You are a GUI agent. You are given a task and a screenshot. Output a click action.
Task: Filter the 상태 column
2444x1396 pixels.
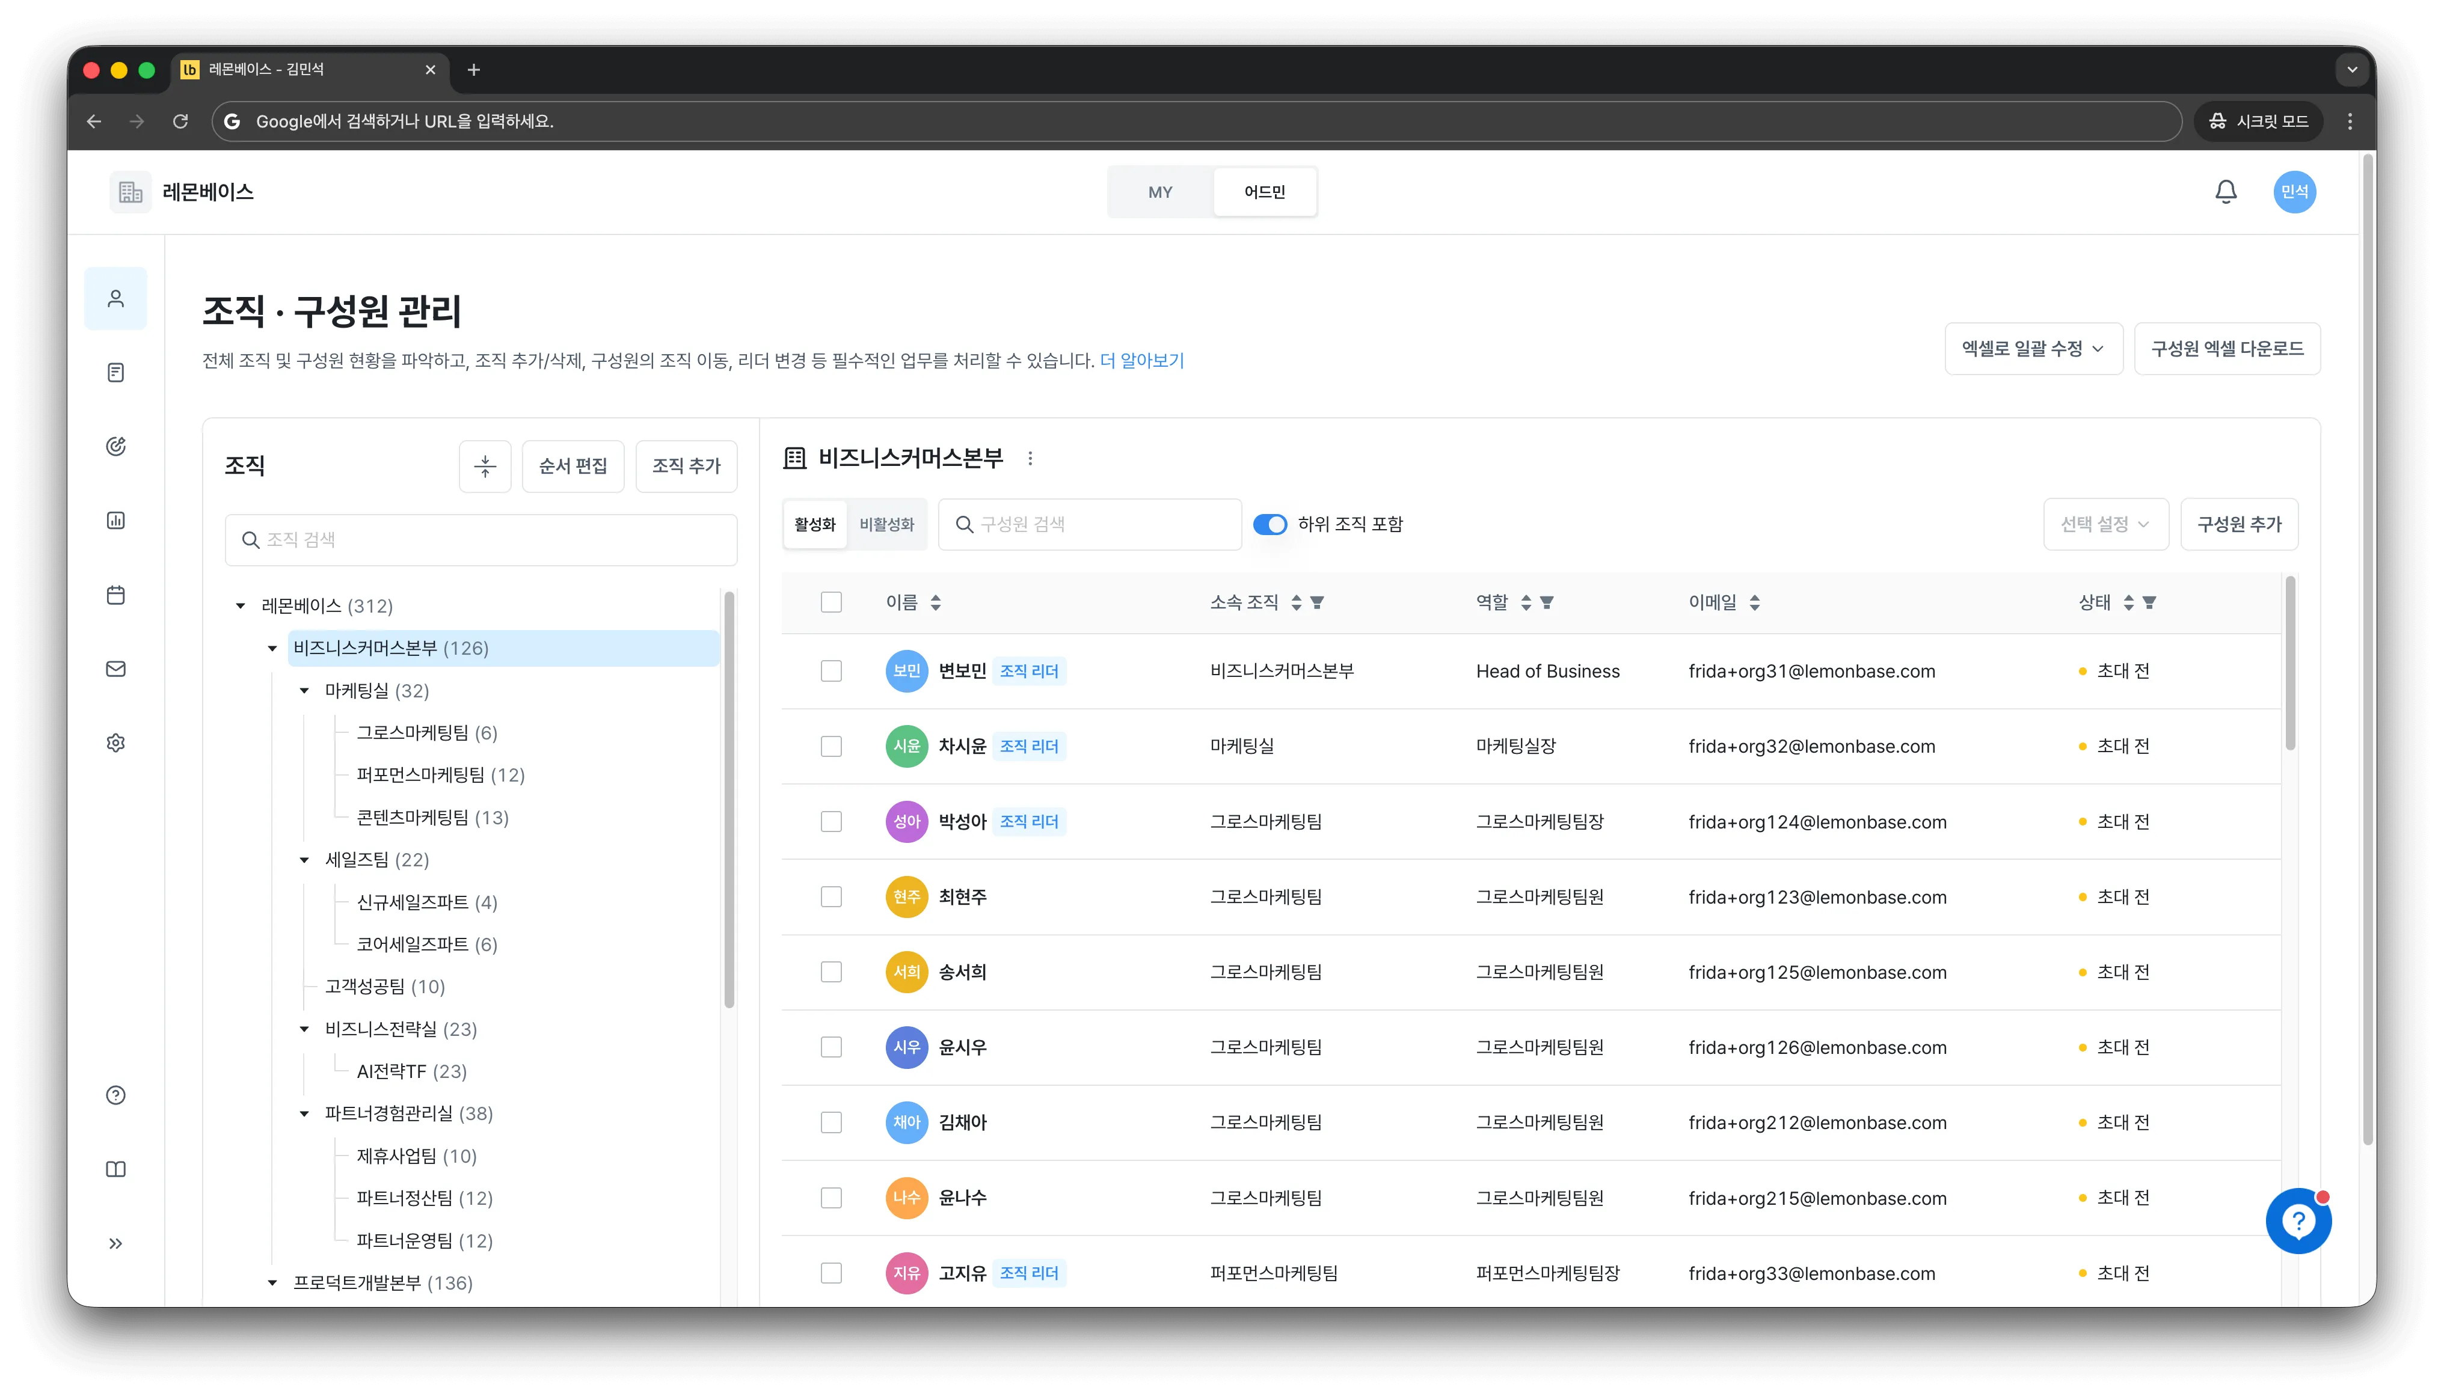[x=2150, y=602]
